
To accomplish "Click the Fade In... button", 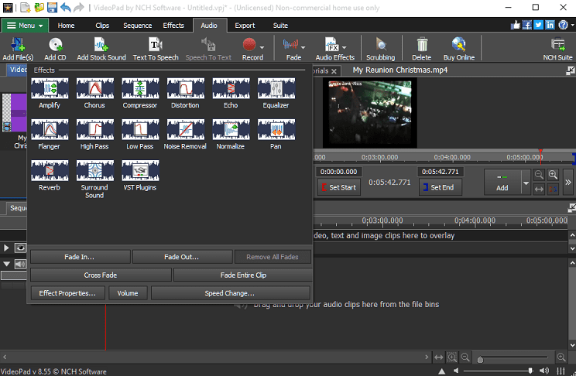I will pyautogui.click(x=80, y=257).
